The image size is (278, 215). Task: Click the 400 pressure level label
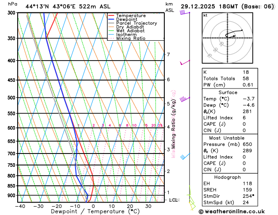12,61
